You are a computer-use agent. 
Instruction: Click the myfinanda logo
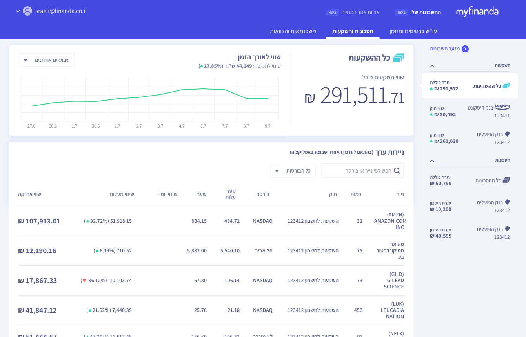tap(477, 12)
